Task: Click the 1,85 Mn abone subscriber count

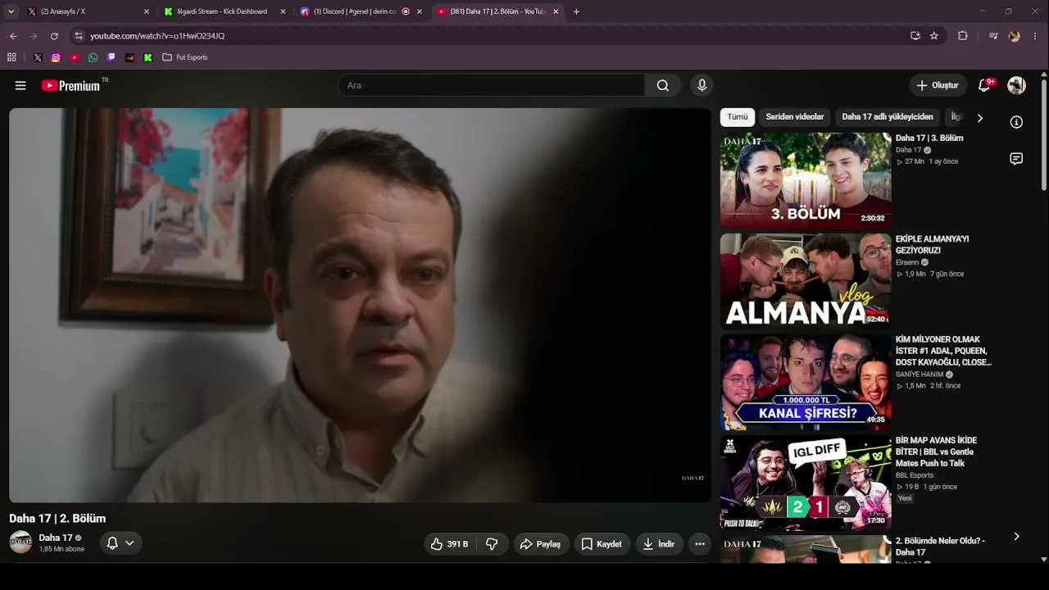Action: point(61,549)
